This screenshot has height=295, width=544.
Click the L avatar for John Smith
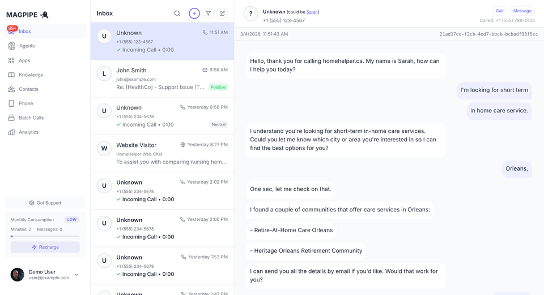[x=104, y=73]
